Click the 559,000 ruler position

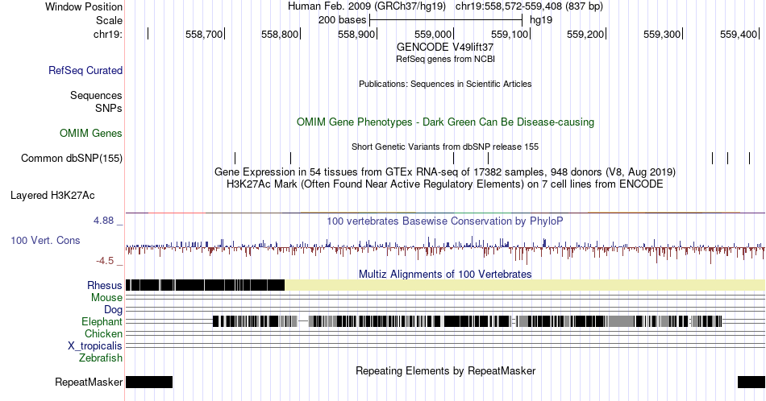tap(433, 34)
